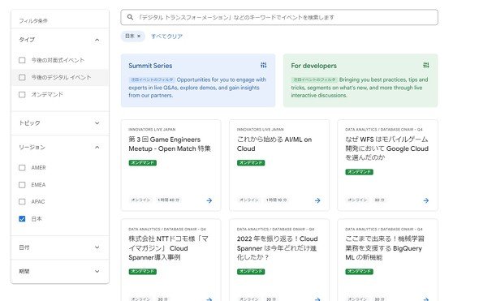
Task: Check 今後の対面式イベント checkbox
Action: 22,60
